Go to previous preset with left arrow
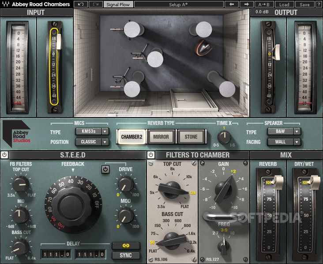Image resolution: width=323 pixels, height=264 pixels. coord(232,4)
